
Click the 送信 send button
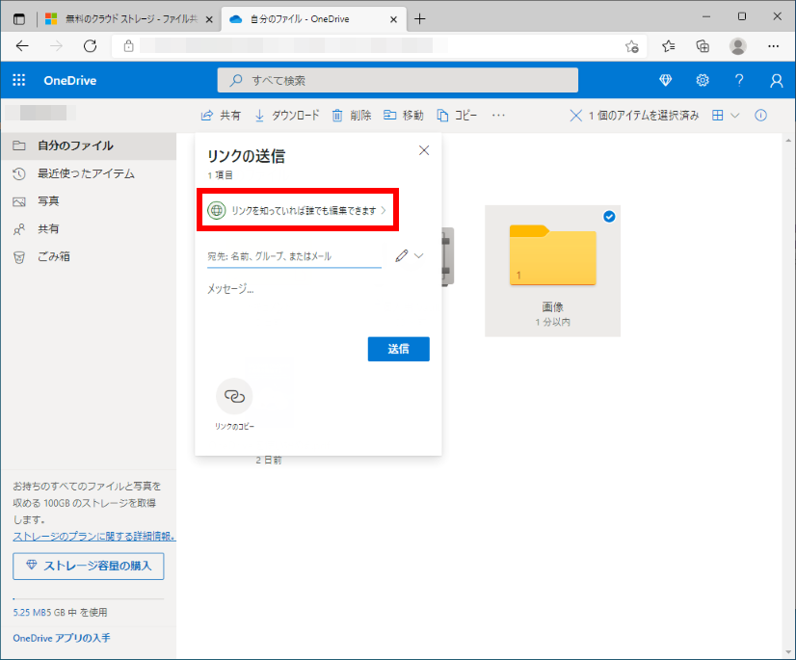click(399, 349)
